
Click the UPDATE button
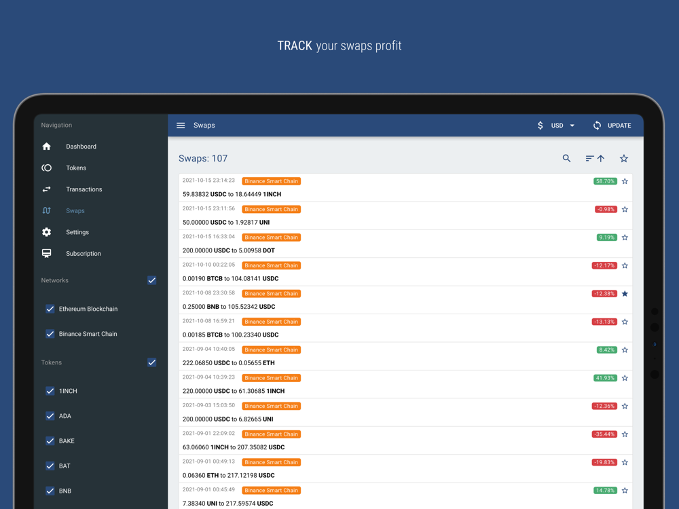pos(612,126)
